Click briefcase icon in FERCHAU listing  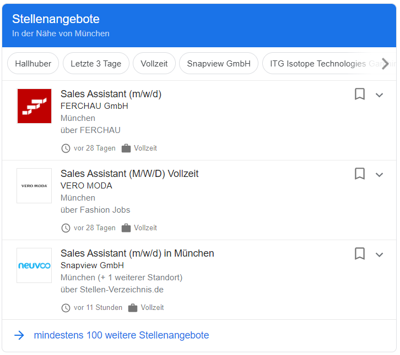[126, 148]
